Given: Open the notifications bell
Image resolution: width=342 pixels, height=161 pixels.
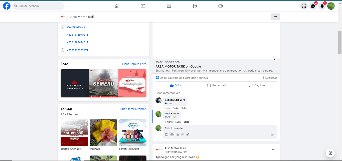Looking at the screenshot, I should (322, 6).
